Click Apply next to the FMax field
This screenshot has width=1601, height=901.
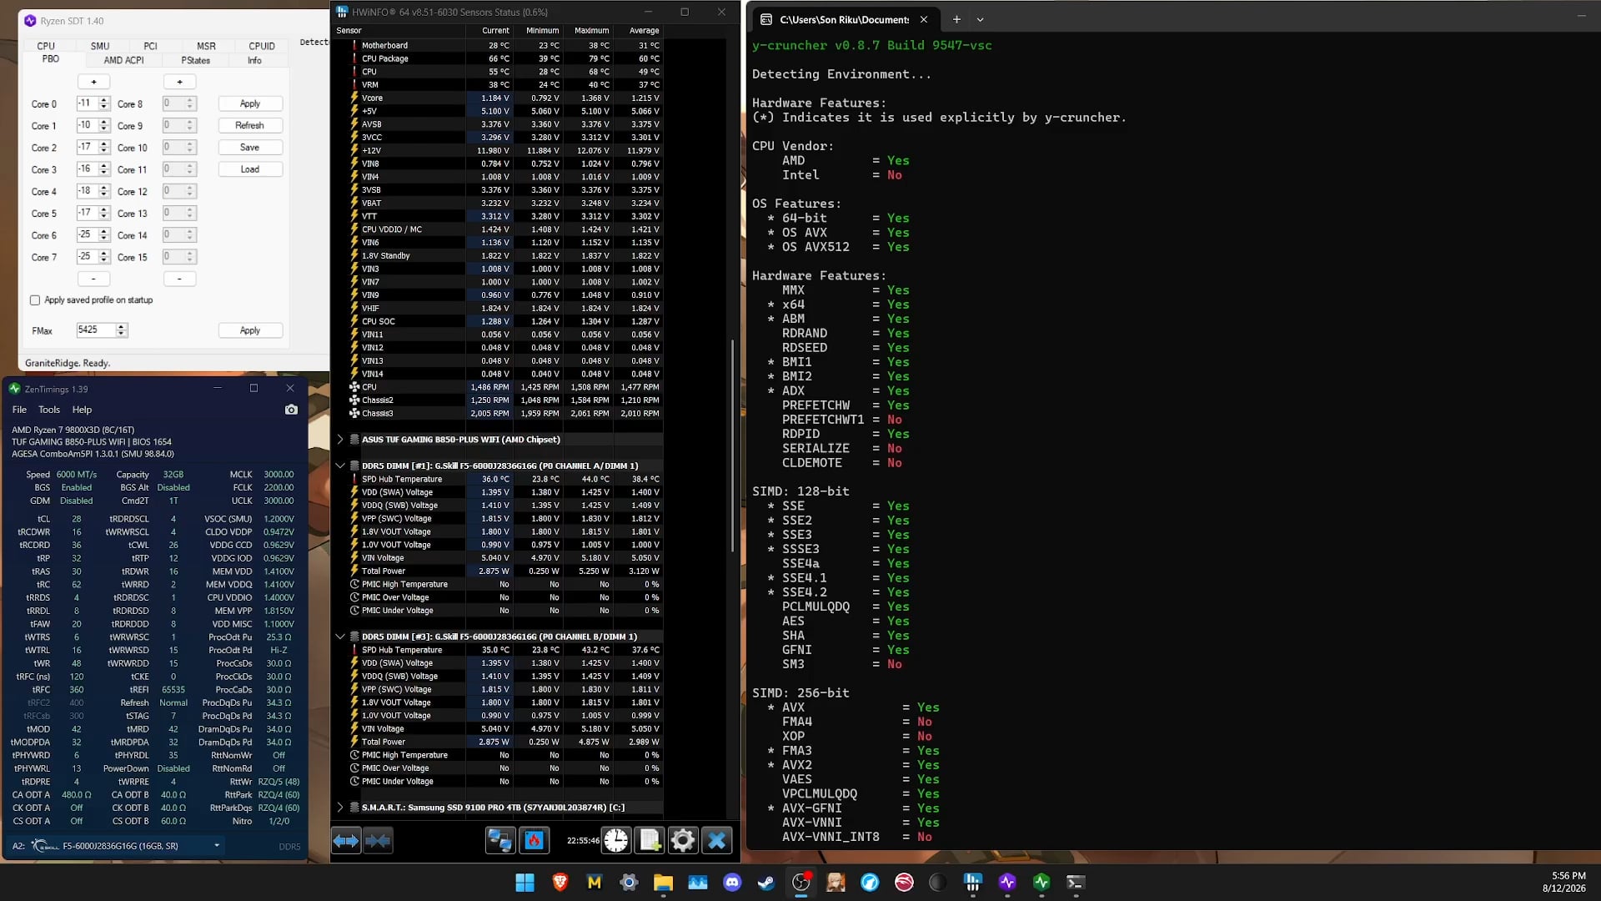(x=250, y=330)
